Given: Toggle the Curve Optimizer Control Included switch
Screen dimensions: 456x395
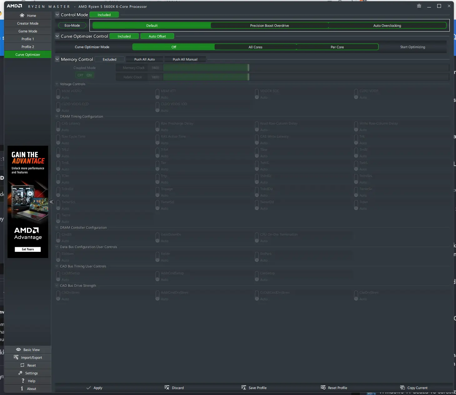Looking at the screenshot, I should pyautogui.click(x=124, y=36).
